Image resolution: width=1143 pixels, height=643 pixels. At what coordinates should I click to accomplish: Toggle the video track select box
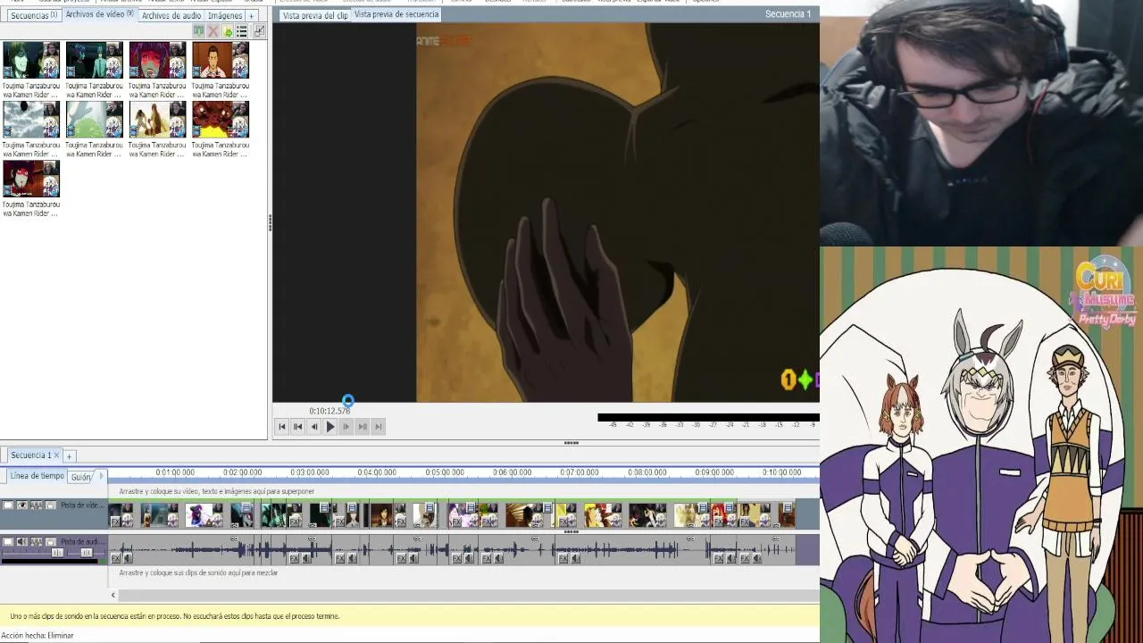click(x=8, y=505)
